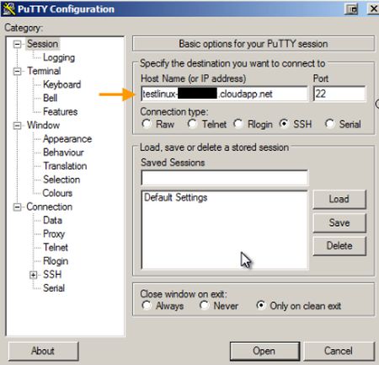This screenshot has height=365, width=379.
Task: Open the Data settings category
Action: tap(52, 220)
